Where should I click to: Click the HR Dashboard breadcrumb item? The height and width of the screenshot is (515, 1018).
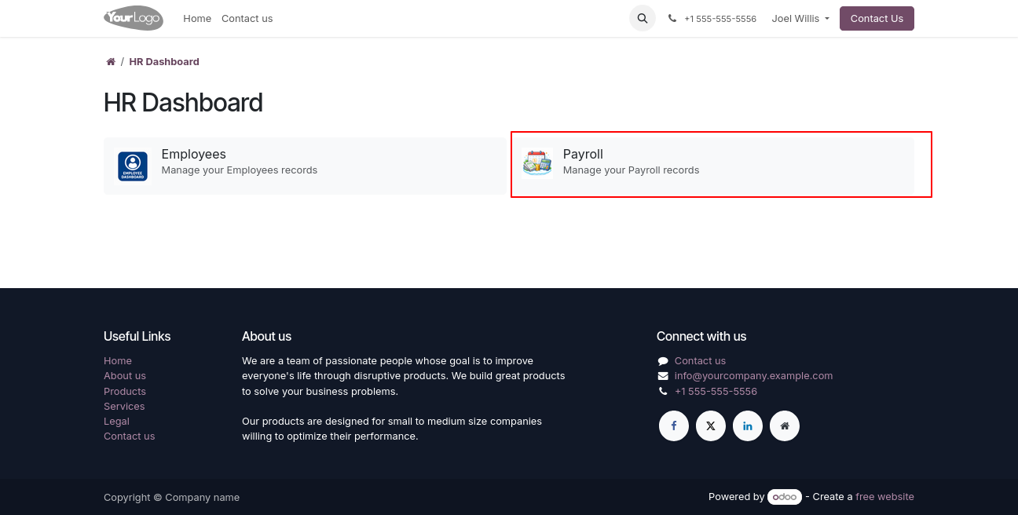(164, 62)
